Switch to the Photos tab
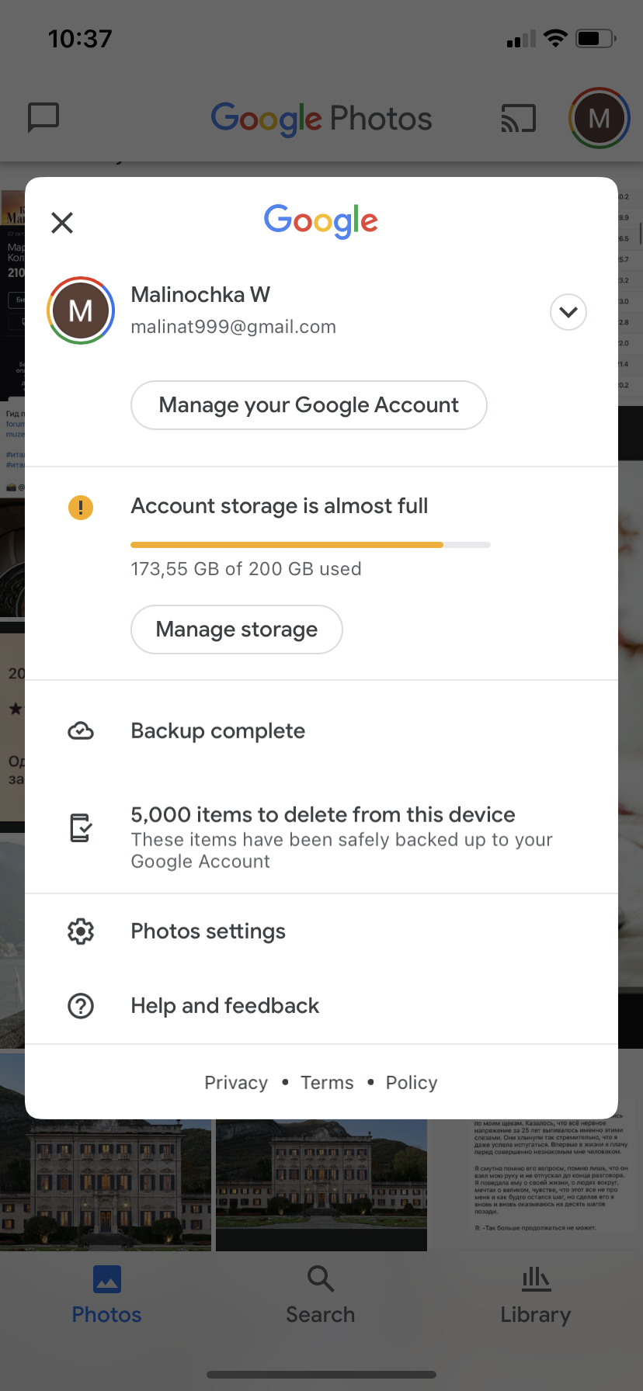 (106, 1295)
